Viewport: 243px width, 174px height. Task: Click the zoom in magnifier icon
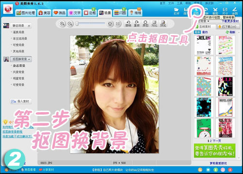[x=62, y=24]
